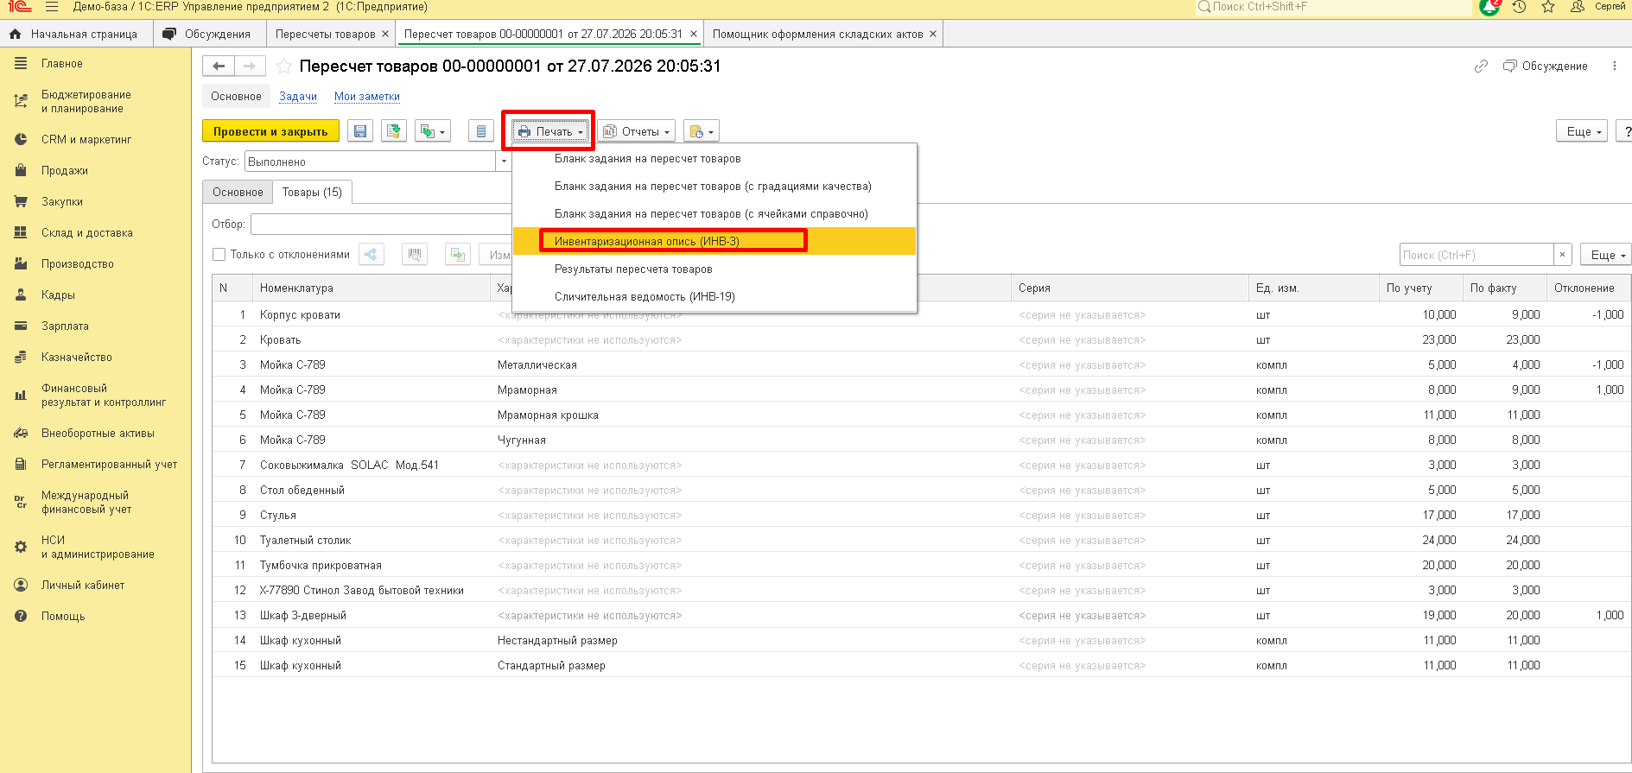Screen dimensions: 1632x773
Task: Open the Обсуждение discussion button
Action: point(1546,67)
